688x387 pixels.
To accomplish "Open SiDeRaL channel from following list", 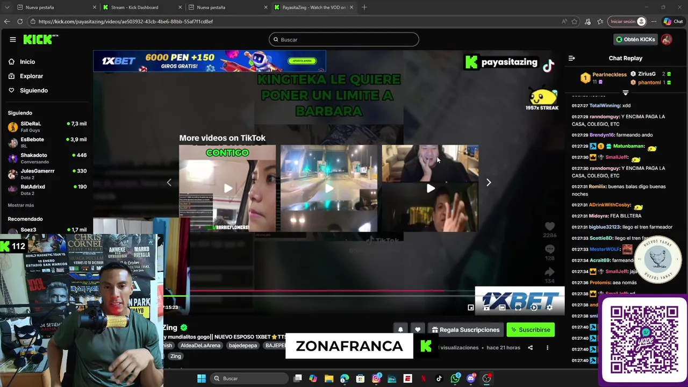I will click(x=47, y=126).
